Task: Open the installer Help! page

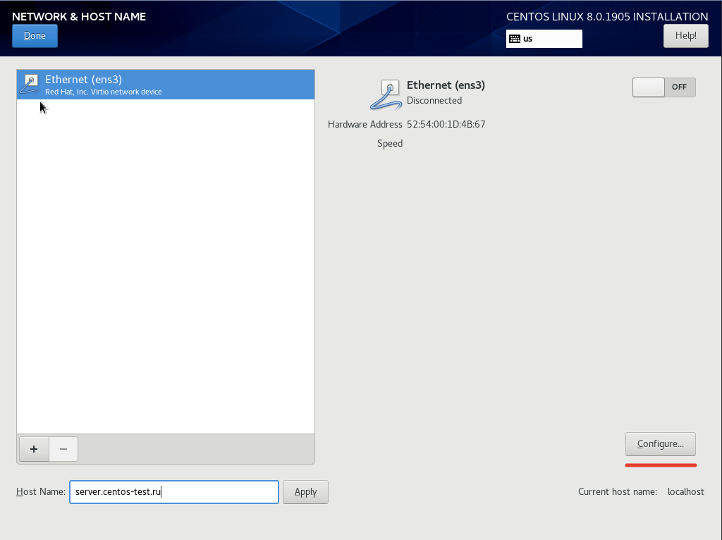Action: [685, 36]
